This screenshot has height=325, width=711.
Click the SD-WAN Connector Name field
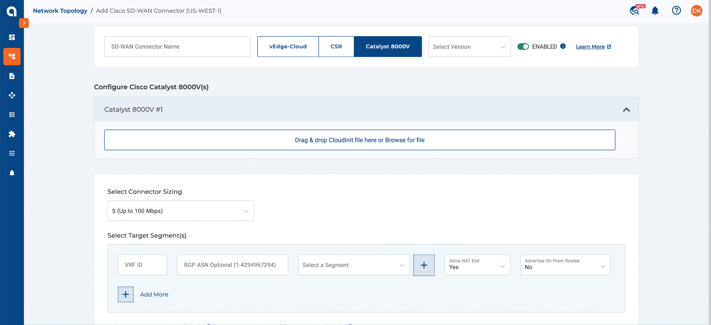pos(177,47)
